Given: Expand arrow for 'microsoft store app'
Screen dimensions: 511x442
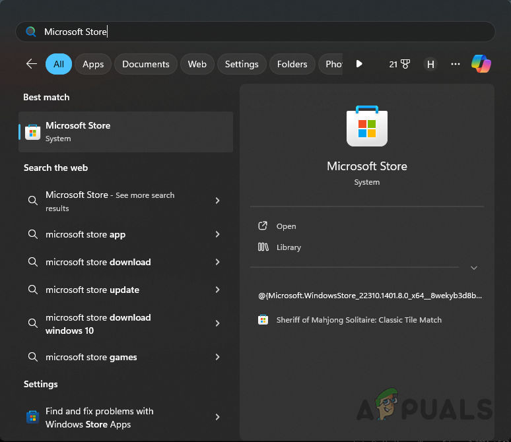Looking at the screenshot, I should [x=217, y=234].
